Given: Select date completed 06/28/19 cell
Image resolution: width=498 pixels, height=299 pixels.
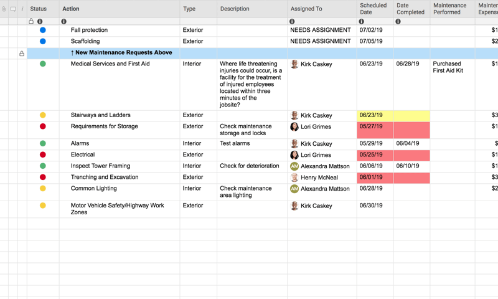Looking at the screenshot, I should tap(411, 85).
